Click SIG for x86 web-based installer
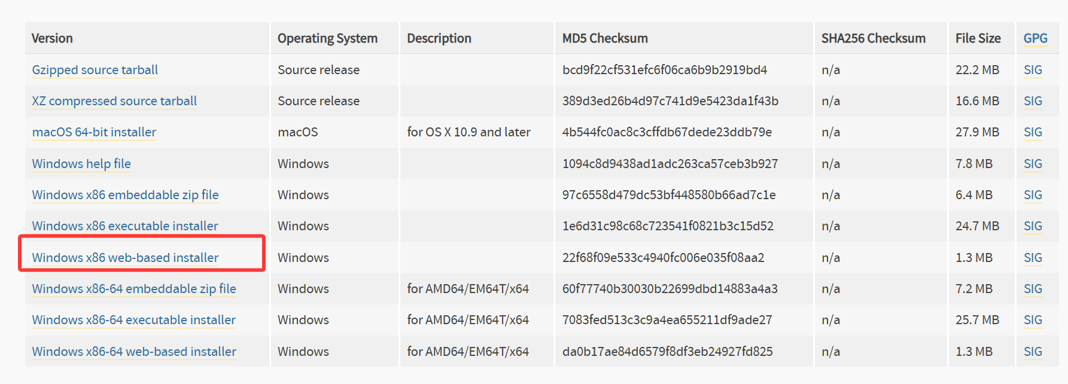Screen dimensions: 1068x384 coord(1033,258)
